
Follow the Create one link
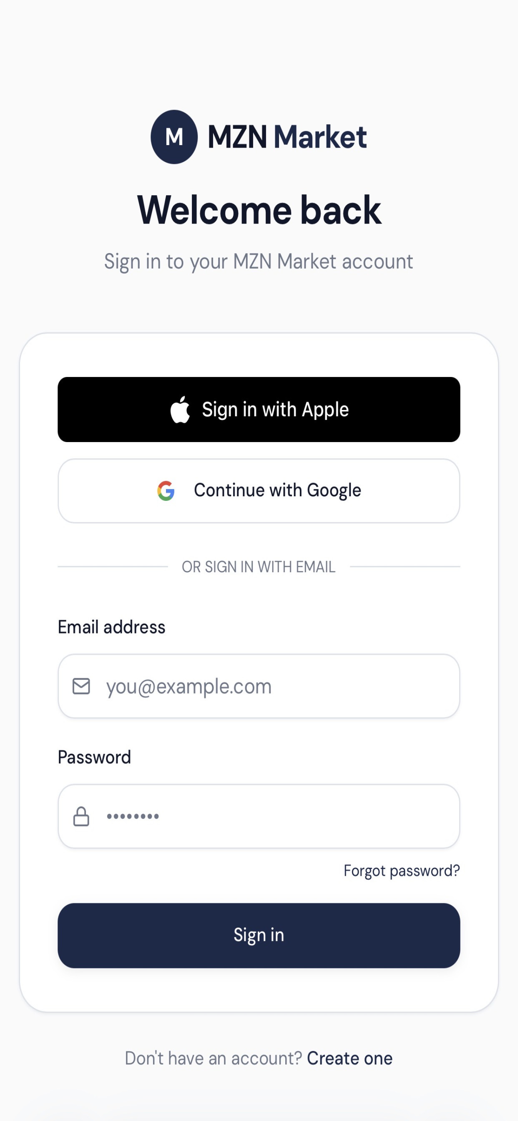pos(350,1058)
